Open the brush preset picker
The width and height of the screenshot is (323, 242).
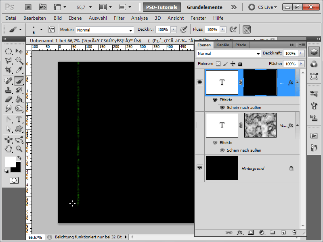click(41, 29)
